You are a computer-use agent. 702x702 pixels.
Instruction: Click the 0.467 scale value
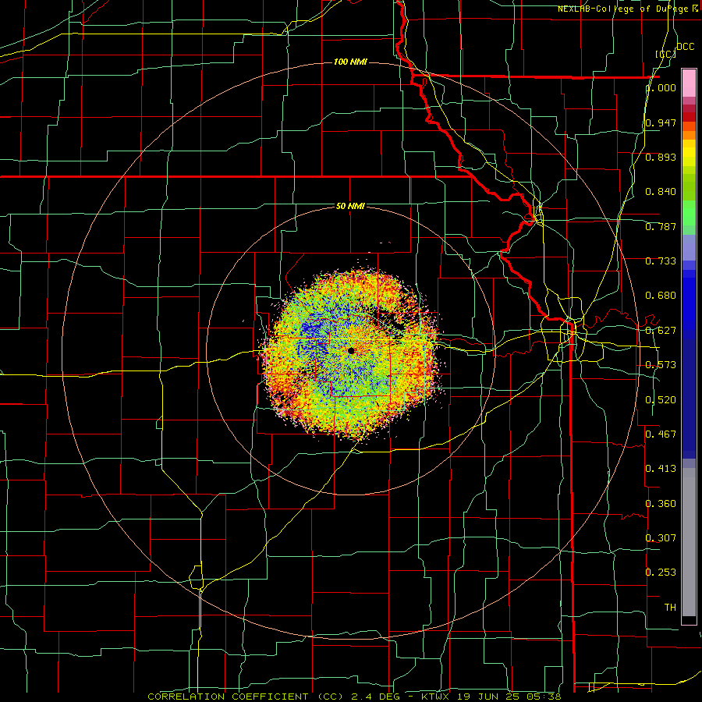[661, 434]
